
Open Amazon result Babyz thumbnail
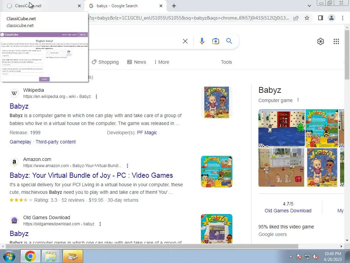216,172
